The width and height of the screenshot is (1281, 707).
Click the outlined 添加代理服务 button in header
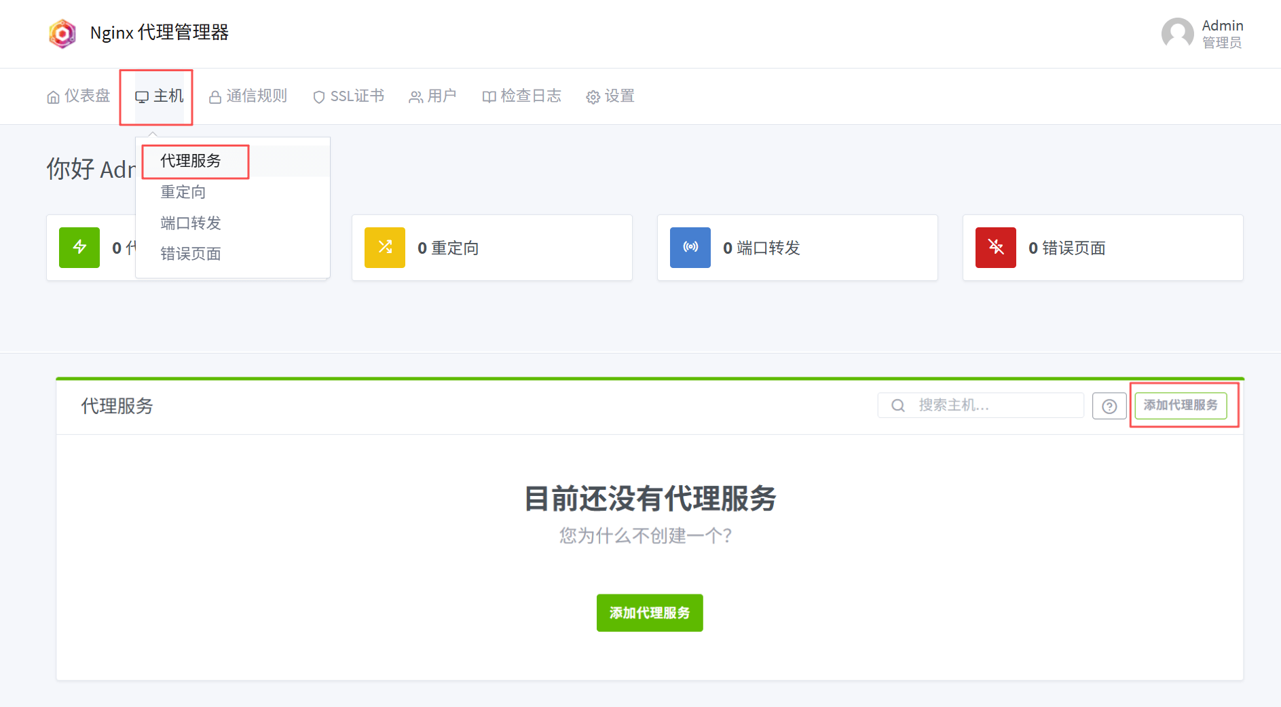(1181, 405)
